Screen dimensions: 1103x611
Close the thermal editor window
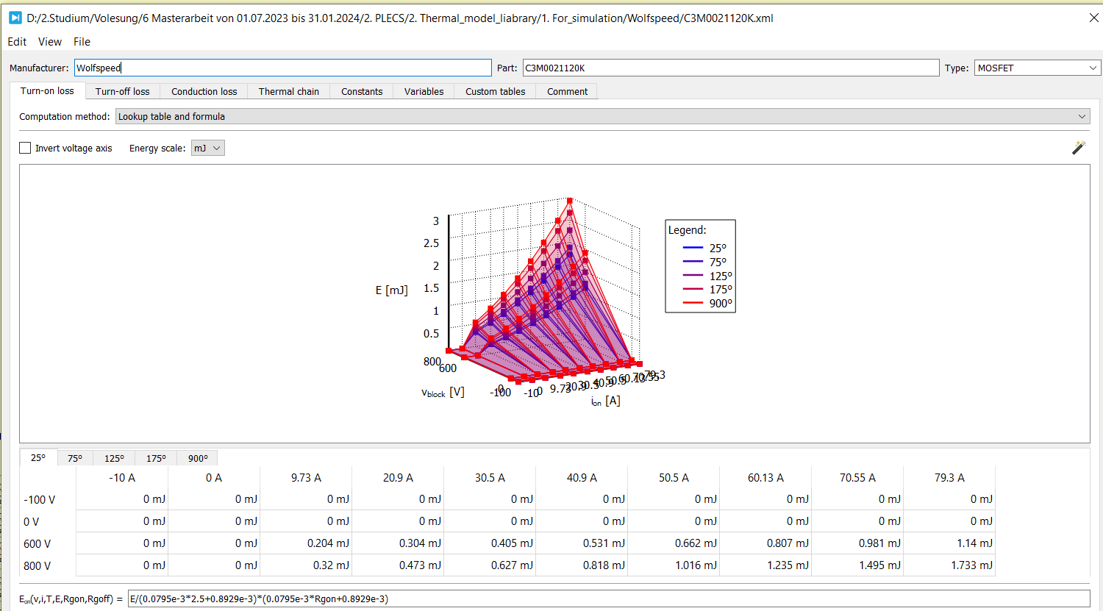click(x=1093, y=18)
